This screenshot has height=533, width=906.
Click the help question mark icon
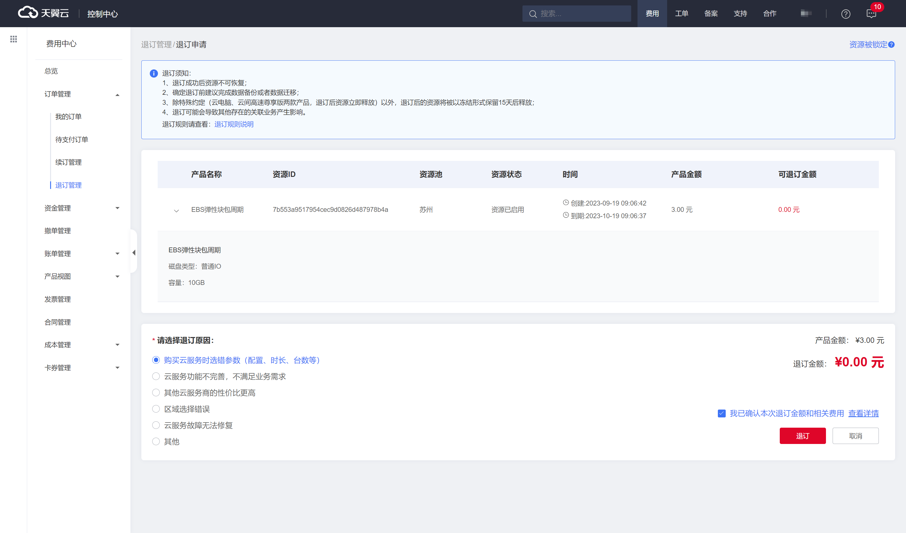tap(846, 14)
